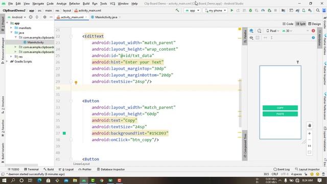Attach debugger to Android process icon
This screenshot has width=327, height=184.
[x=269, y=10]
